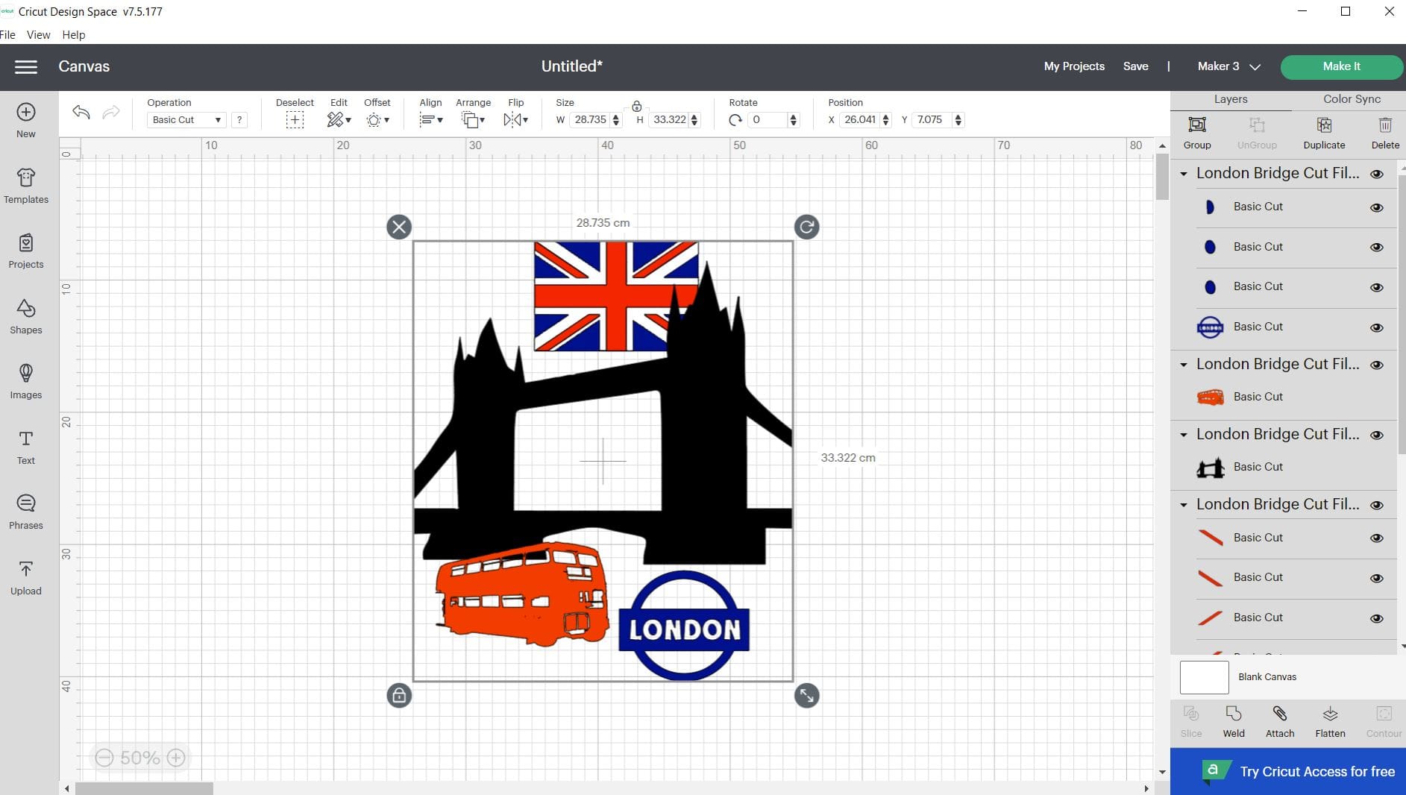Screen dimensions: 1406x795
Task: Click Try Cricut Access for free
Action: [x=1288, y=772]
